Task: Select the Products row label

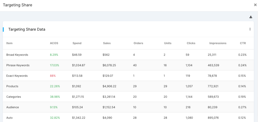Action: tap(12, 86)
